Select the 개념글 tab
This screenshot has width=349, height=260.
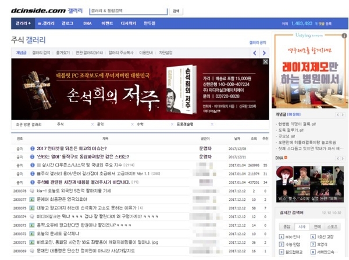(21, 53)
